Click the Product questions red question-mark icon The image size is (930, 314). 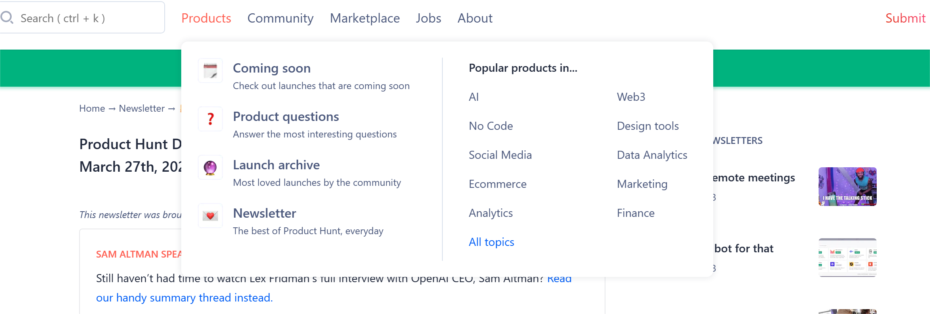(x=210, y=119)
